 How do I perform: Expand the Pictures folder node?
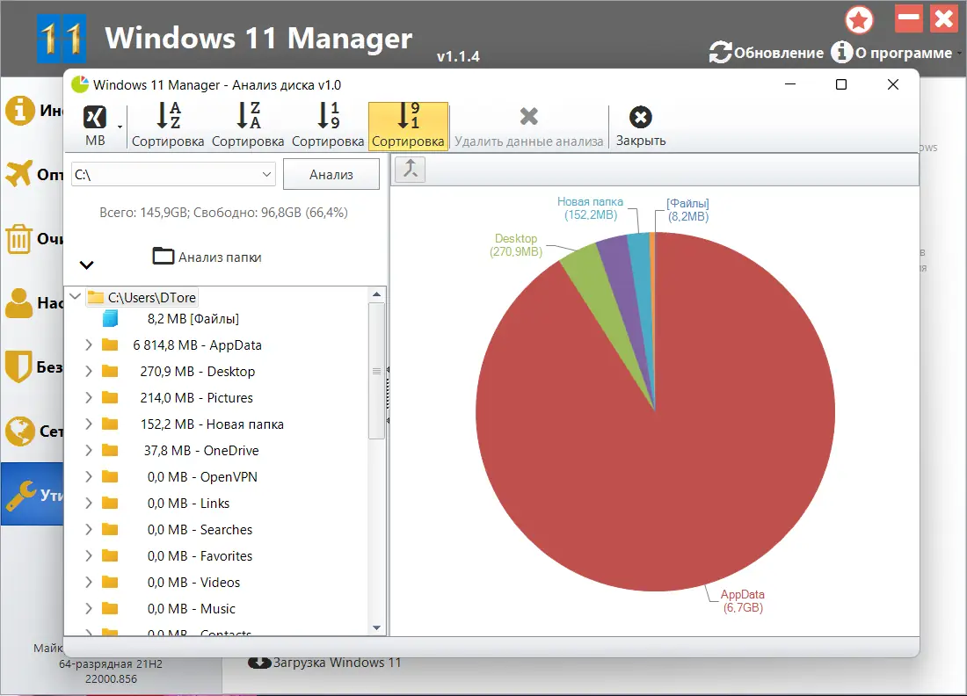click(x=89, y=397)
